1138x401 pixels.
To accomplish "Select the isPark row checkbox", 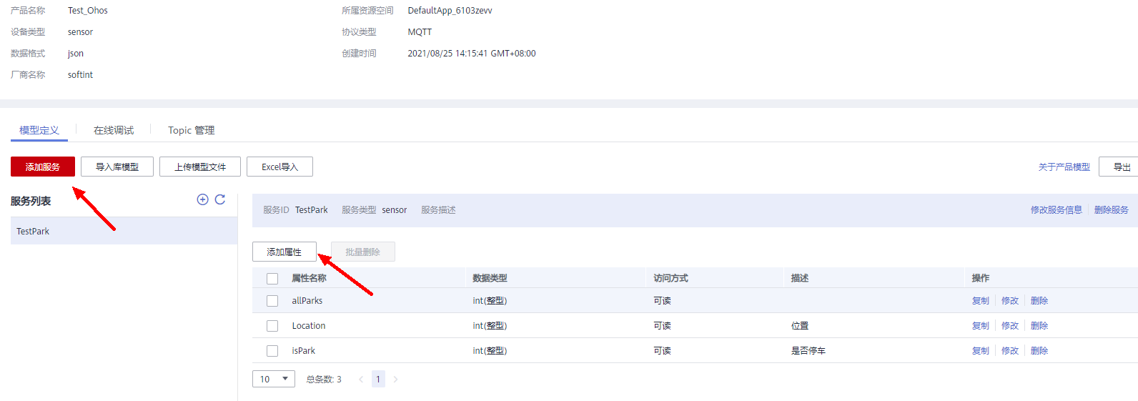I will (272, 351).
